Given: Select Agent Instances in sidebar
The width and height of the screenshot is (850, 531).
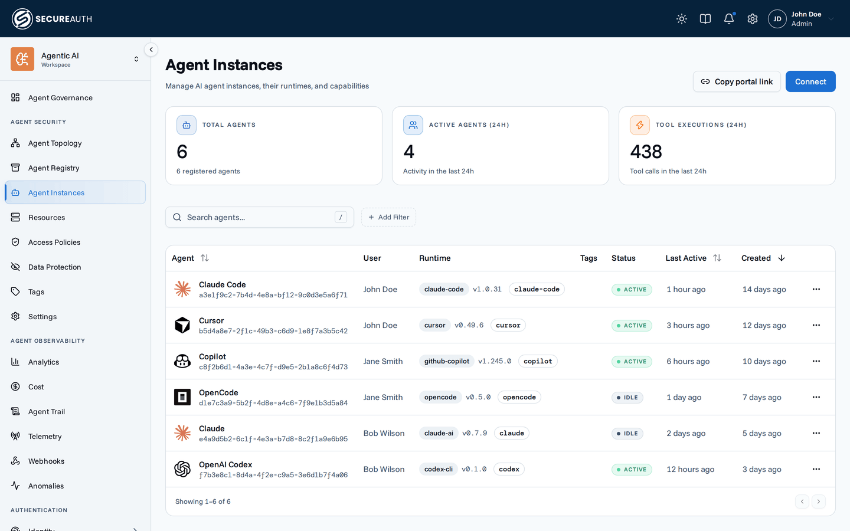Looking at the screenshot, I should (x=75, y=192).
